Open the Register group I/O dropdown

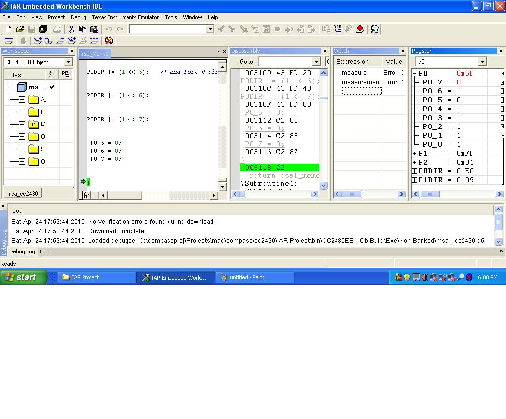[x=482, y=61]
